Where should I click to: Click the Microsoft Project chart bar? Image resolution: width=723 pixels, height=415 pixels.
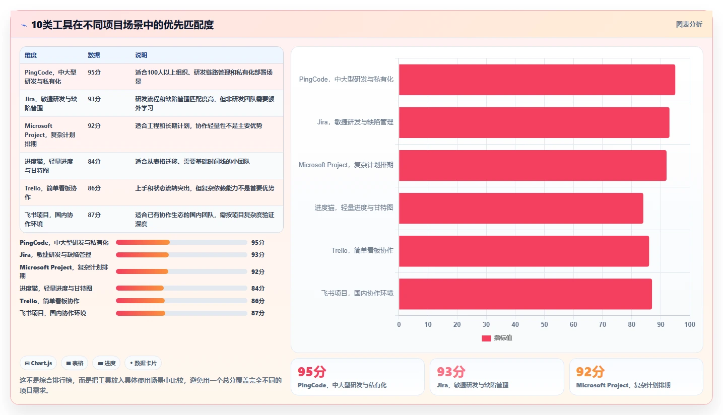[x=533, y=165]
